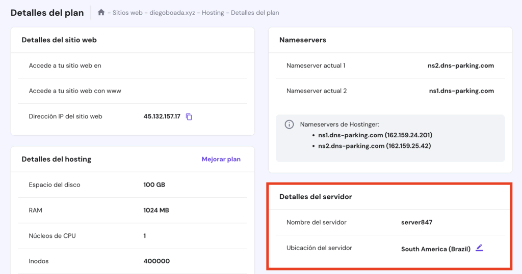The image size is (522, 274).
Task: Open the Mejorar plan link
Action: (221, 159)
